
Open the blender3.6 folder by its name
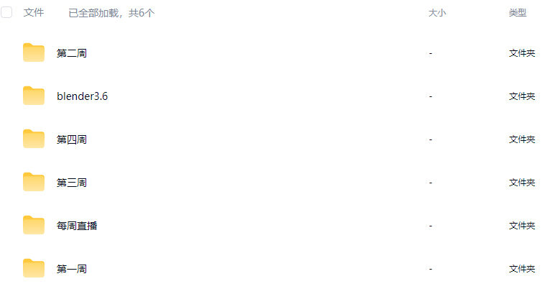click(x=82, y=96)
